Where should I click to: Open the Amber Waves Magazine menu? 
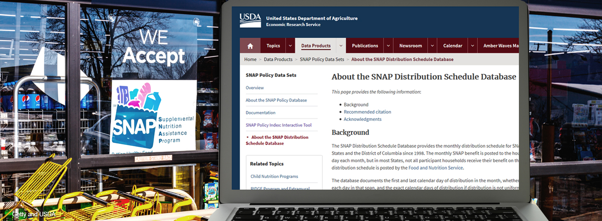point(501,46)
